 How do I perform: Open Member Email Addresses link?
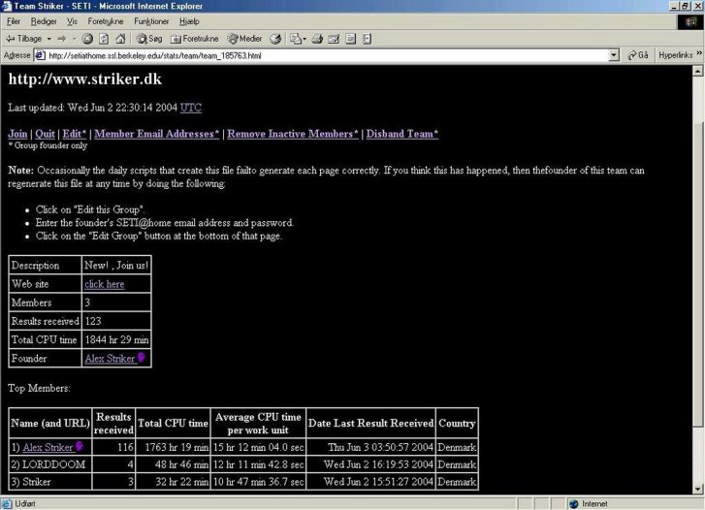coord(156,134)
